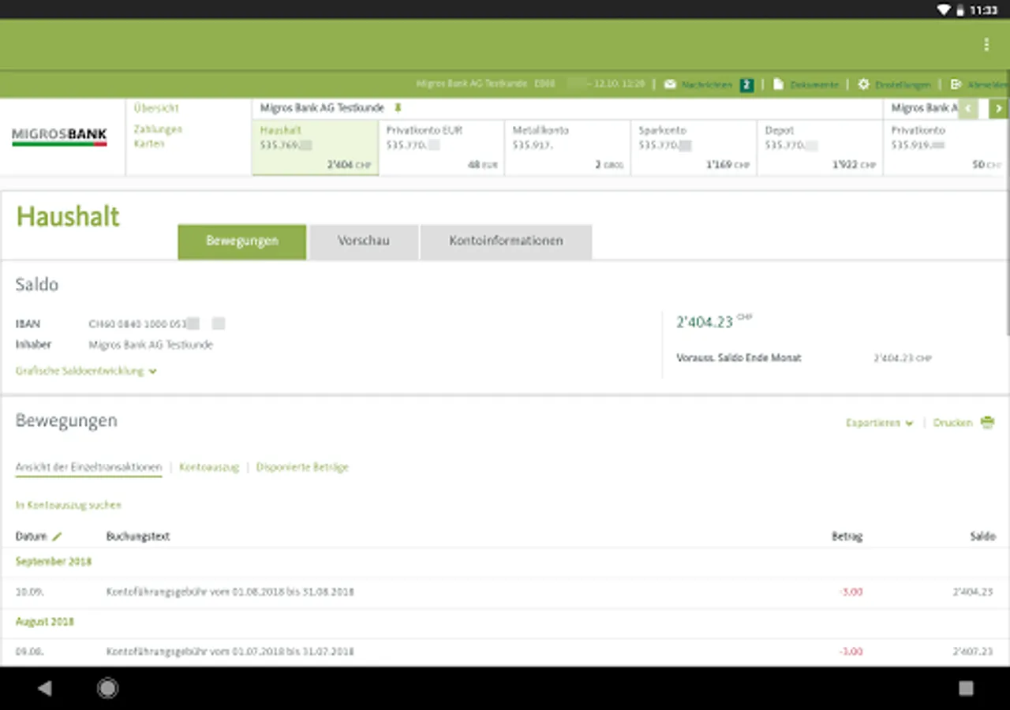
Task: Open the Nachrichten envelope icon
Action: point(670,84)
